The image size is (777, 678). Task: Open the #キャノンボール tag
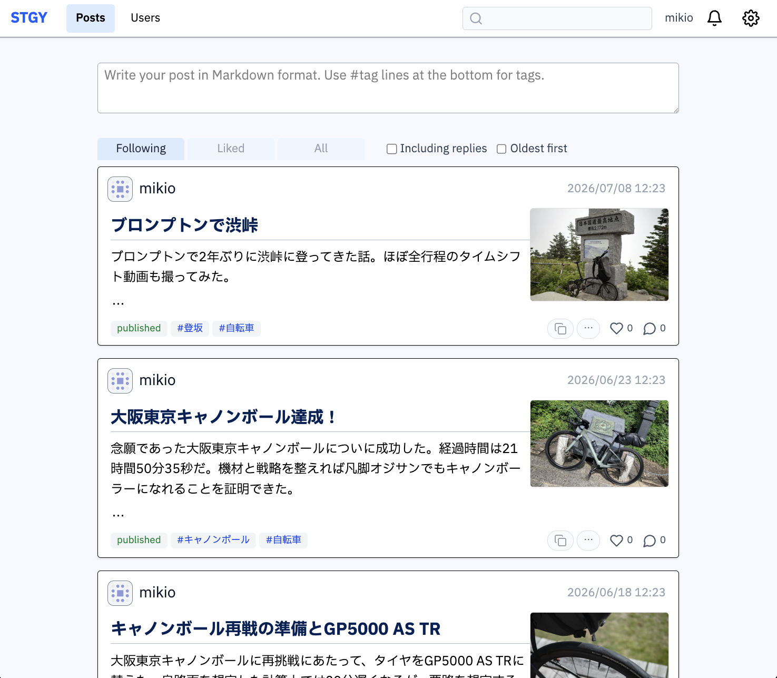pyautogui.click(x=213, y=540)
